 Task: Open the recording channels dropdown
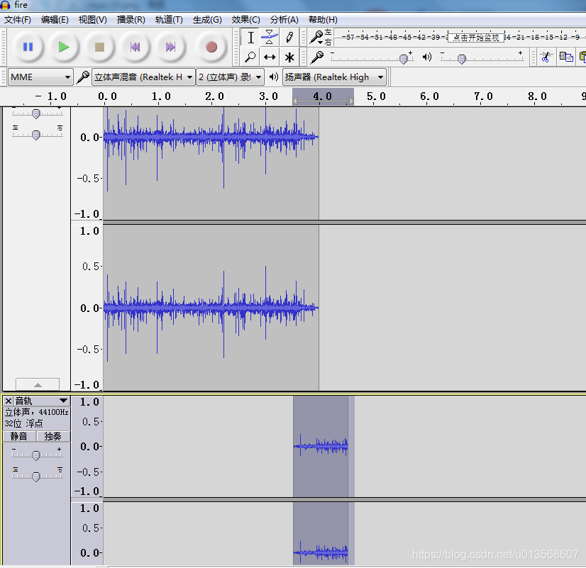(x=230, y=77)
